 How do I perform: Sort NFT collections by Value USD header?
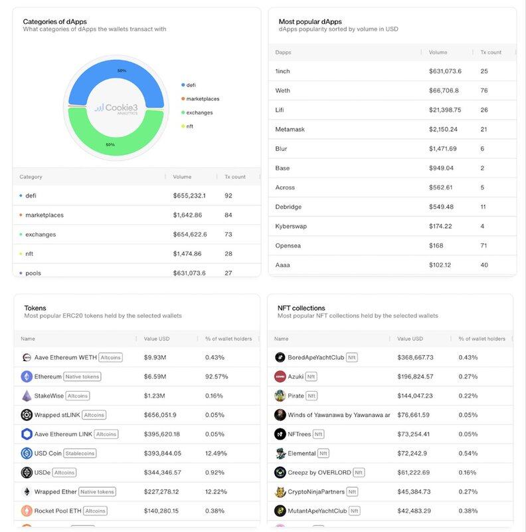point(410,338)
